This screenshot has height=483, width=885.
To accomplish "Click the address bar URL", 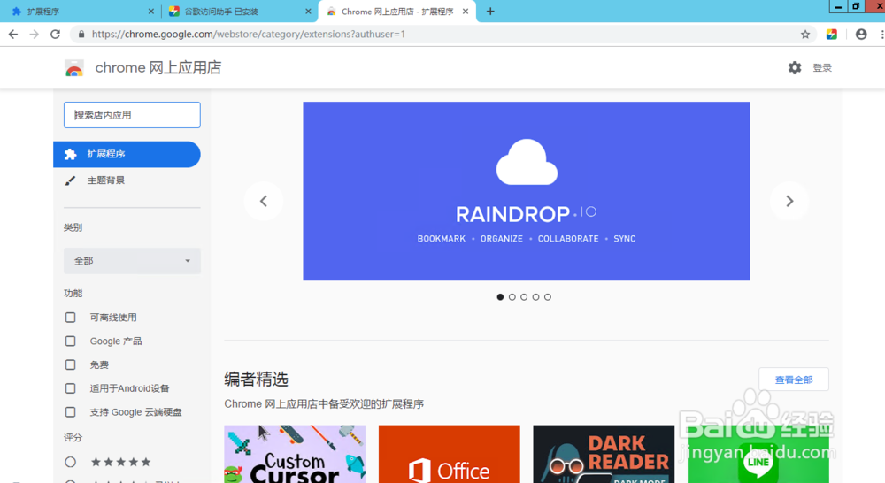I will pos(249,34).
